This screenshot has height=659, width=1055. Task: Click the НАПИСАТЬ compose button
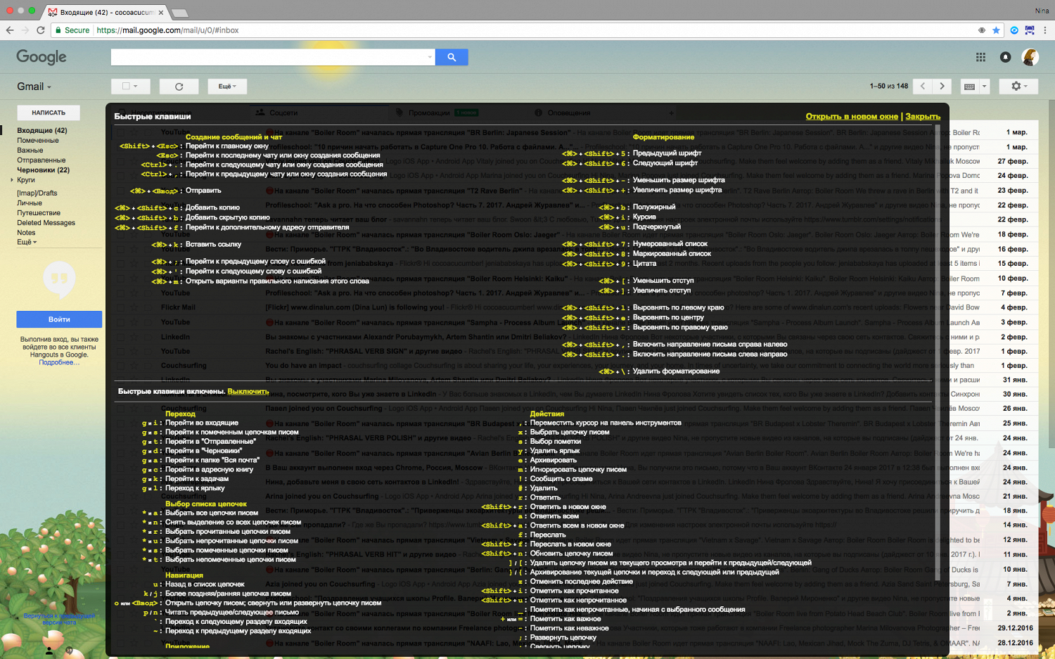49,113
